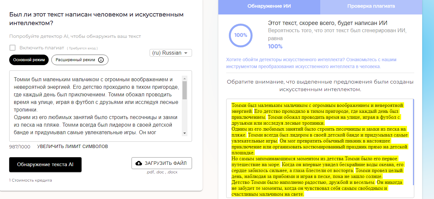434x199 pixels.
Task: Click УВЕЛИЧИТЬ ЛИМИТ СИМВОЛОВ link
Action: click(72, 146)
